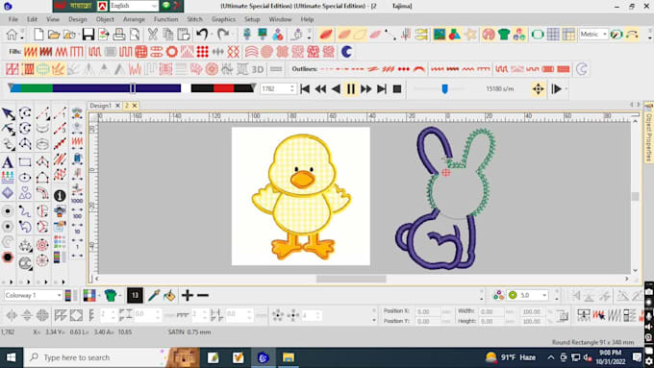This screenshot has width=654, height=368.
Task: Open File Explorer from the taskbar
Action: (289, 357)
